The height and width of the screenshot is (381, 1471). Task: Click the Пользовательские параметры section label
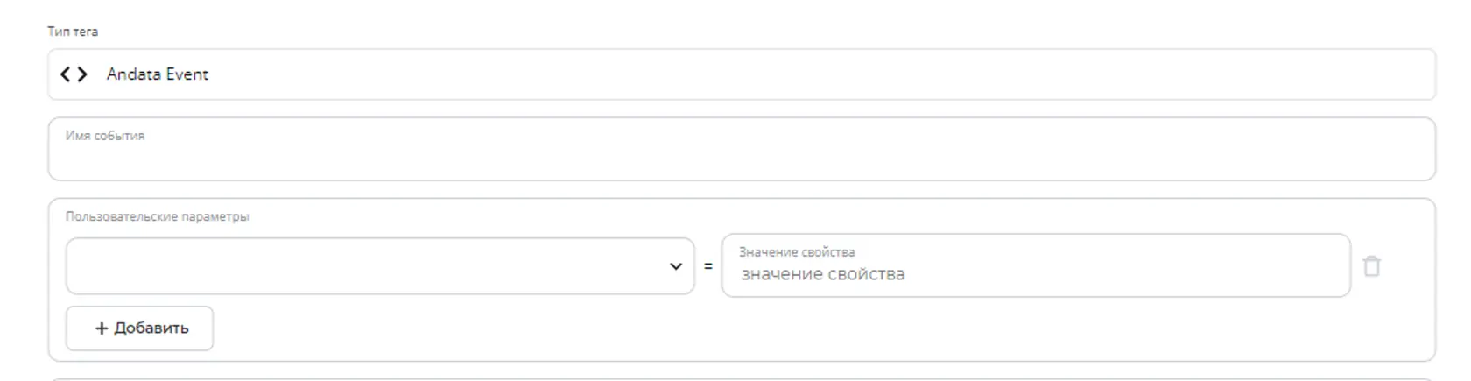point(157,216)
